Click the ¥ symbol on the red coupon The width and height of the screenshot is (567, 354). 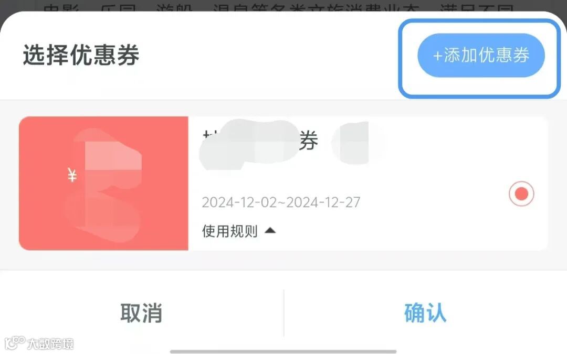pos(72,176)
